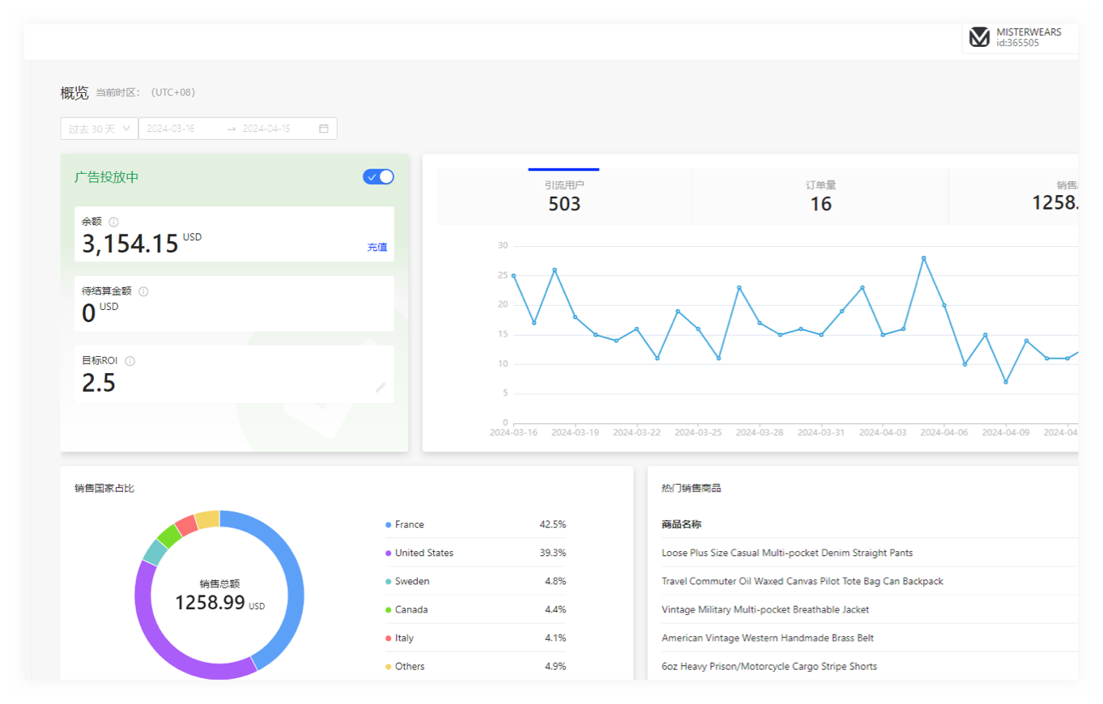Toggle the 广告投放中 ad delivery switch
Screen dimensions: 1103x704
(x=378, y=177)
